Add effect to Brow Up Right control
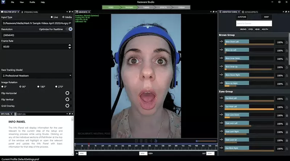This screenshot has width=290, height=161. click(x=221, y=83)
